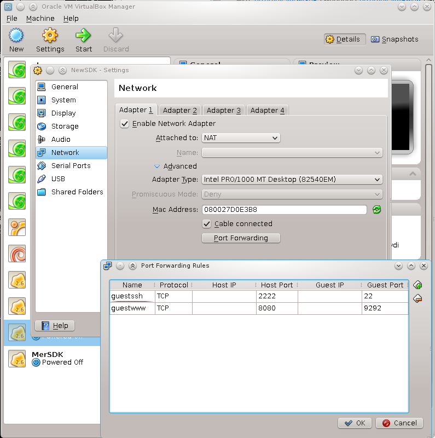
Task: Click the Protocol column header
Action: (173, 285)
